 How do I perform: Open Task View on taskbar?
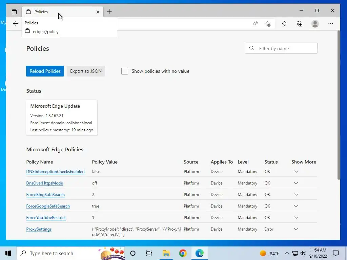click(149, 253)
